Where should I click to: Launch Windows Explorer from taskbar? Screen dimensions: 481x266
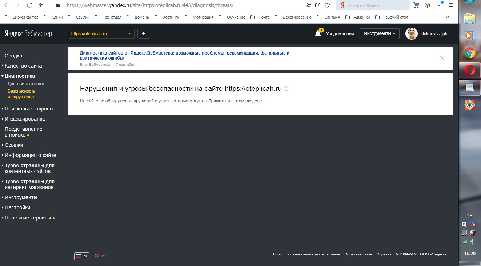coord(470,18)
